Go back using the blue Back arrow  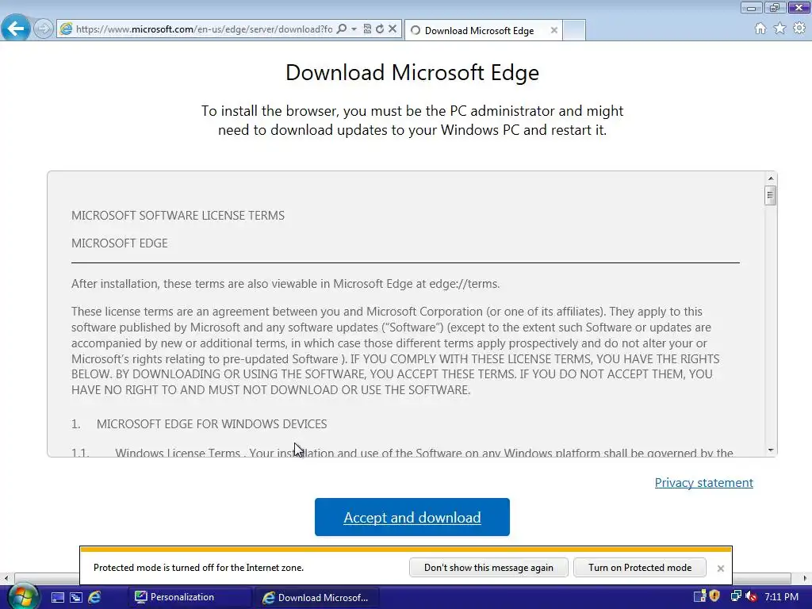(16, 28)
